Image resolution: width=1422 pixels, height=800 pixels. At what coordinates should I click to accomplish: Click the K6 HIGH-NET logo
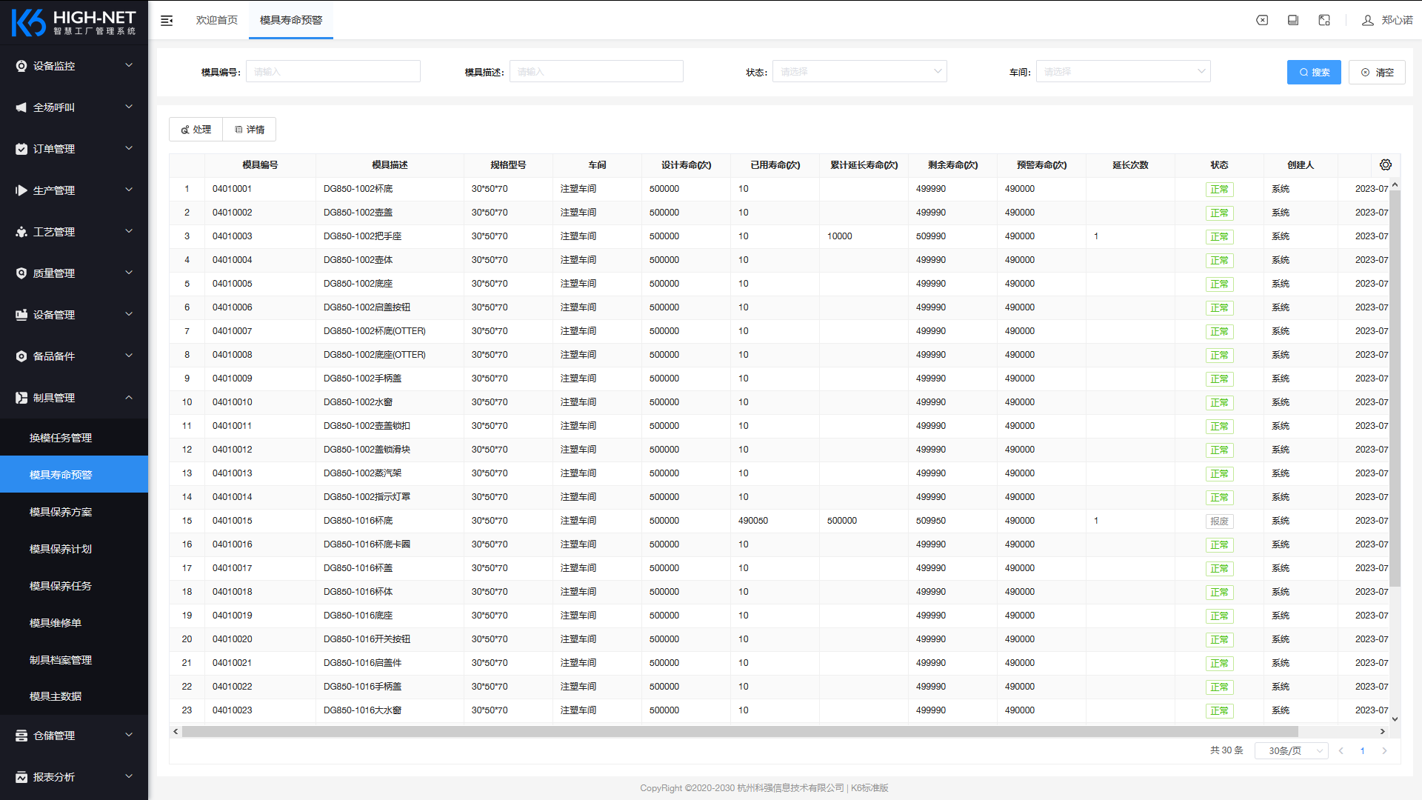point(74,21)
